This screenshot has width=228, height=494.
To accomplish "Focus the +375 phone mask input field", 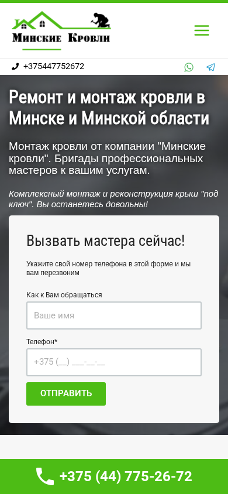I will pos(114,362).
